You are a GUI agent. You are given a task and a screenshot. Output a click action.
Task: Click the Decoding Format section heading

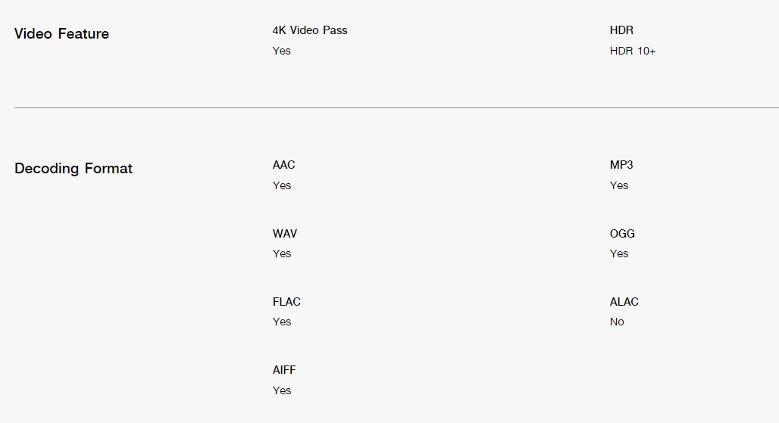74,168
